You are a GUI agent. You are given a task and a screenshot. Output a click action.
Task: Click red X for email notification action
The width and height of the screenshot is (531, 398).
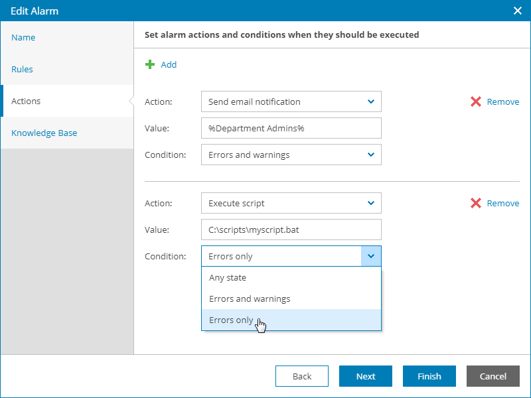tap(476, 101)
